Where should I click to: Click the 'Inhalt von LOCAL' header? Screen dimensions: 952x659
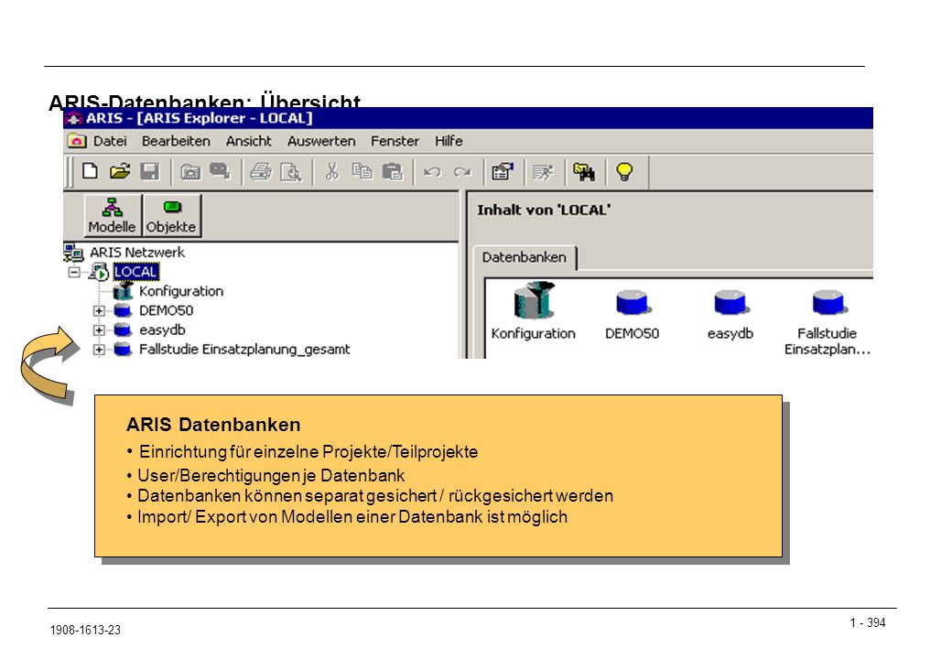[x=544, y=210]
